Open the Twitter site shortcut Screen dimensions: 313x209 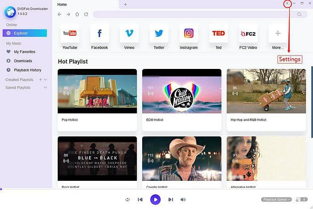click(159, 34)
